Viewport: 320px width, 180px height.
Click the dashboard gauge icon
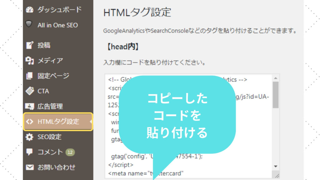(30, 10)
